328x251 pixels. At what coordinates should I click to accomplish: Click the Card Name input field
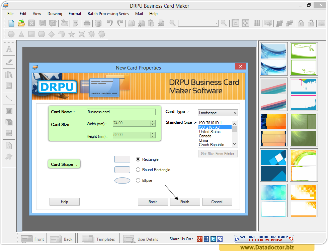[121, 112]
